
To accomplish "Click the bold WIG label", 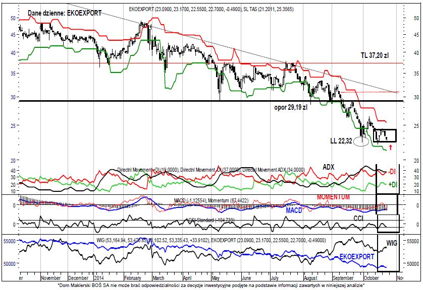I will (391, 243).
